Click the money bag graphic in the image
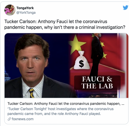129x126 pixels. (82, 60)
